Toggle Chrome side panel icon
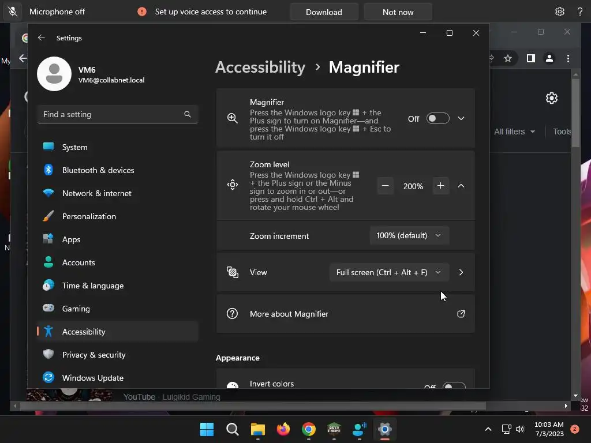591x443 pixels. tap(531, 58)
